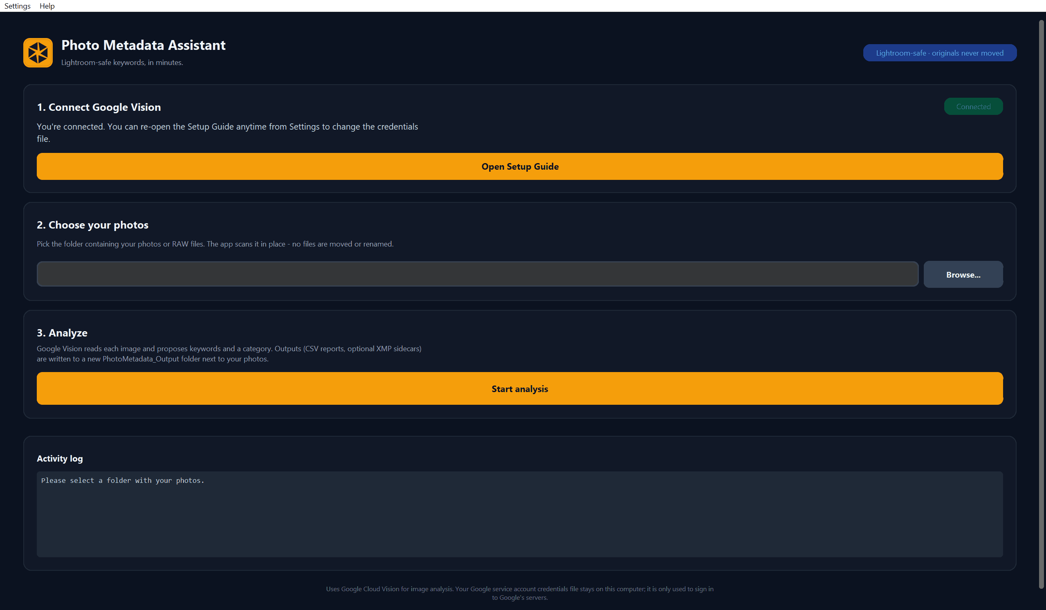Image resolution: width=1046 pixels, height=610 pixels.
Task: Click the vertical scrollbar on the right
Action: click(x=1041, y=304)
